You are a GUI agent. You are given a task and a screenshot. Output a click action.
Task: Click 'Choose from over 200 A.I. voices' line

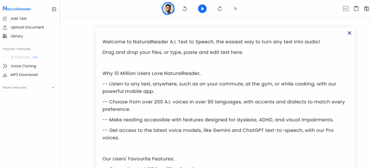(x=223, y=106)
